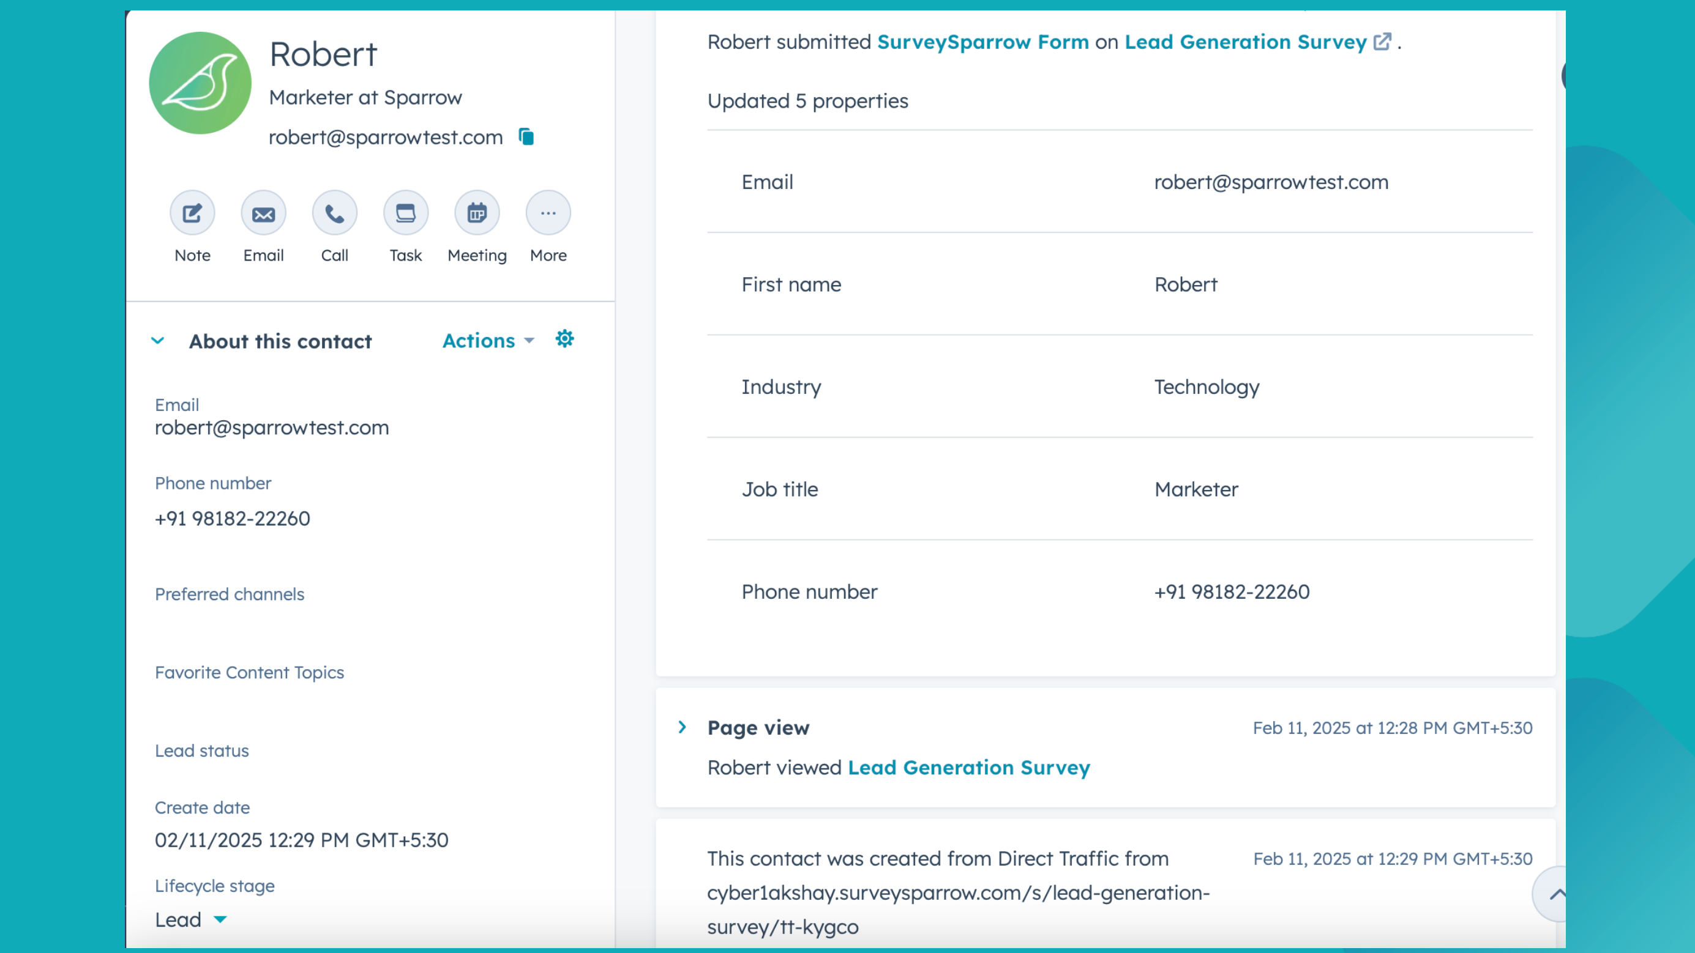Screen dimensions: 1695x953
Task: Open the SurveySparrow Form link
Action: pos(982,42)
